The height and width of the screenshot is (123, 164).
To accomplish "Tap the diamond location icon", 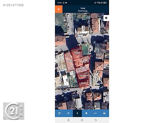I will pyautogui.click(x=68, y=113).
